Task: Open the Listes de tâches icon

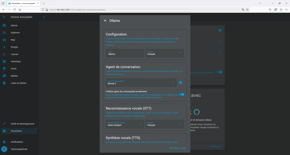Action: 4,83
